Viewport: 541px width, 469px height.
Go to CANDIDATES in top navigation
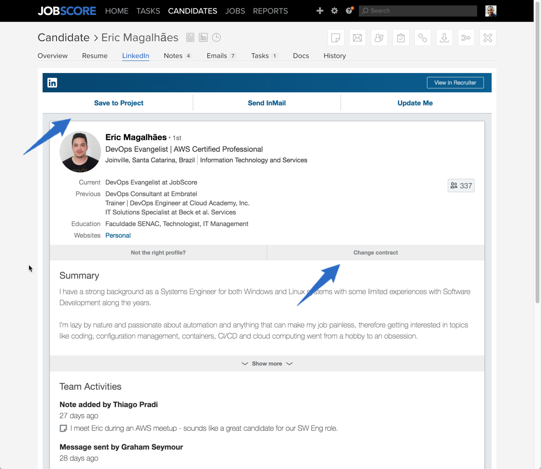[193, 11]
